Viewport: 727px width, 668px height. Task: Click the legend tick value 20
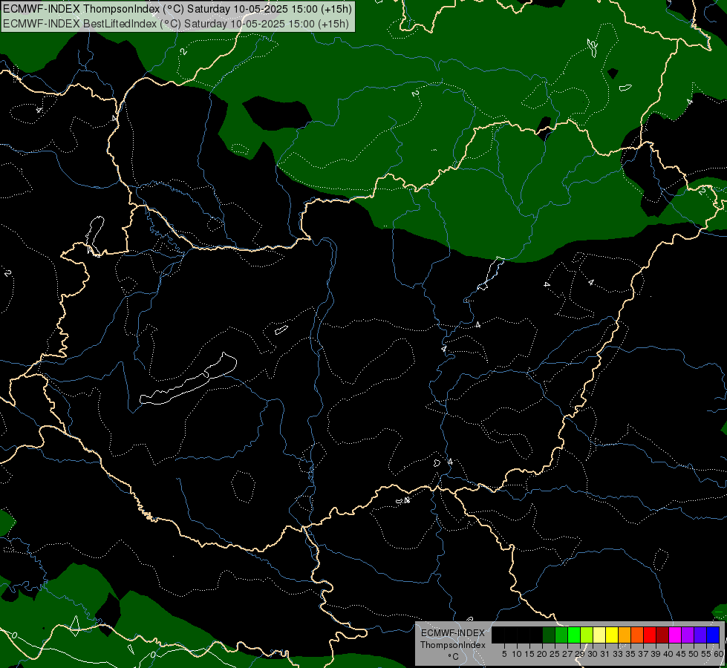[x=542, y=654]
